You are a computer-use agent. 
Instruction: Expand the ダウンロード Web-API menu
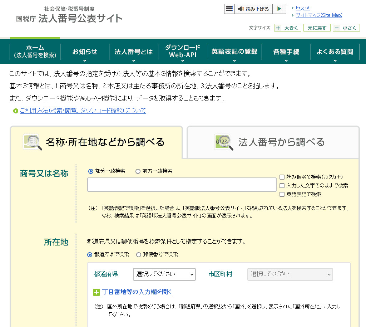coord(183,52)
